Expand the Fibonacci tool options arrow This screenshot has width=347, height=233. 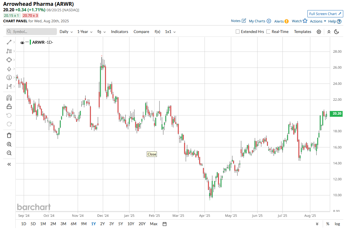click(14, 51)
